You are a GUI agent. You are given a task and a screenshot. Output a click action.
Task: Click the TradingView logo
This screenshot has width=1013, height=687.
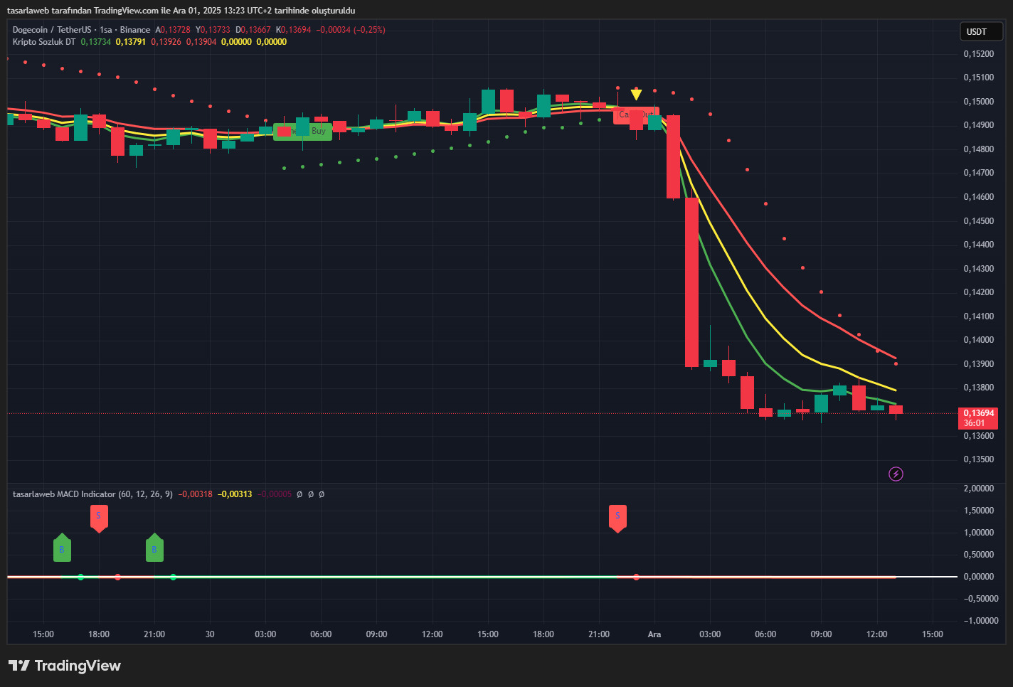65,666
